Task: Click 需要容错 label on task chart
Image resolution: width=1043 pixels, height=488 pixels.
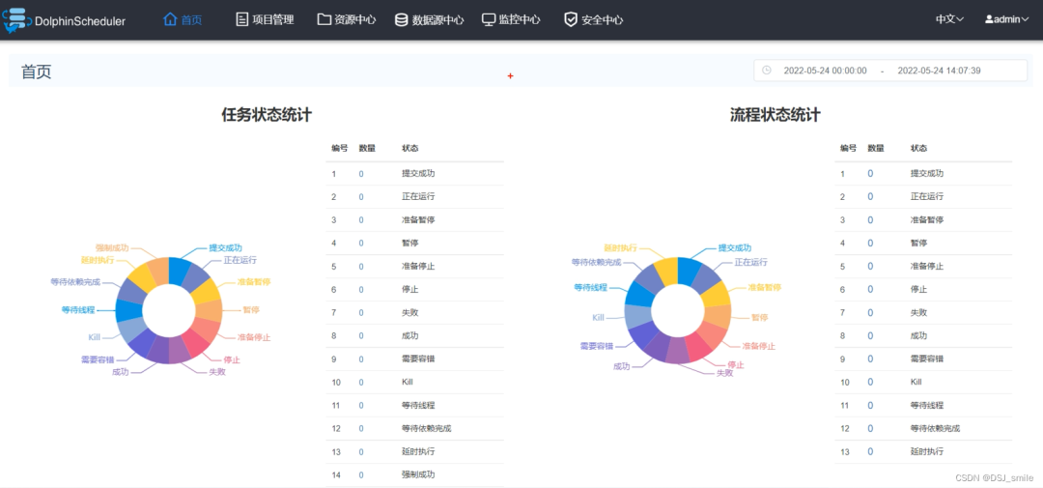Action: [98, 360]
